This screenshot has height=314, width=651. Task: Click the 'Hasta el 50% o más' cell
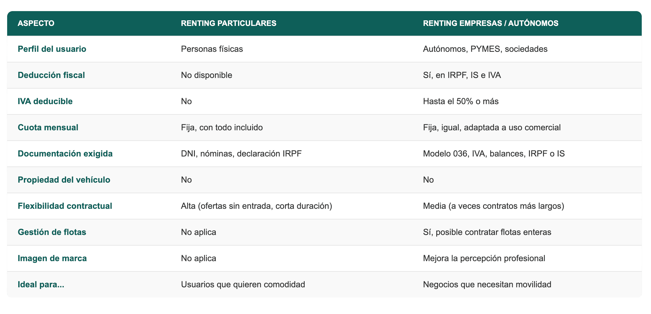461,101
